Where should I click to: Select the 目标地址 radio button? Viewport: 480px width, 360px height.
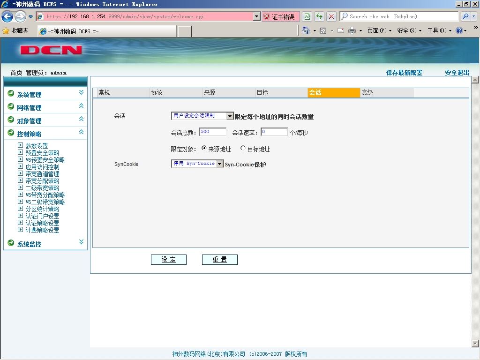(243, 149)
